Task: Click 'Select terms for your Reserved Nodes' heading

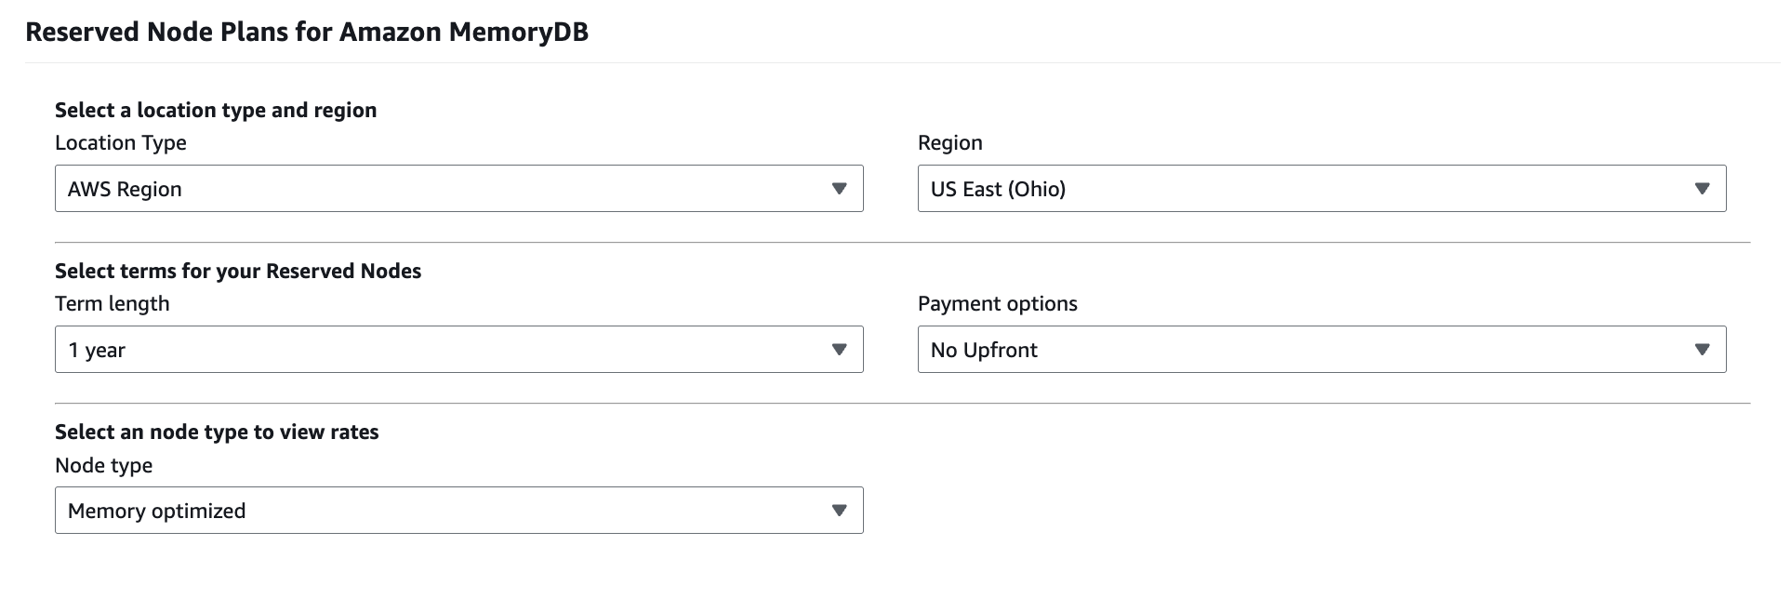Action: 238,272
